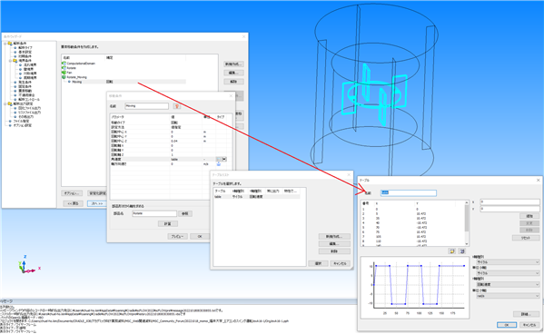Open the 回転速度 Y-axis type dropdown
The image size is (544, 334).
pyautogui.click(x=508, y=284)
